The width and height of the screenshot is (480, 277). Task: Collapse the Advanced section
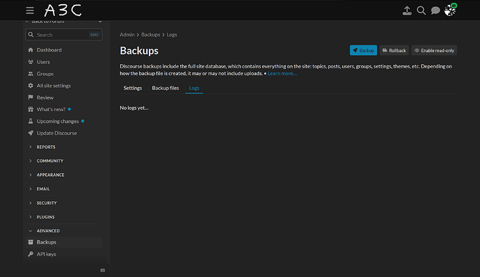click(64, 231)
